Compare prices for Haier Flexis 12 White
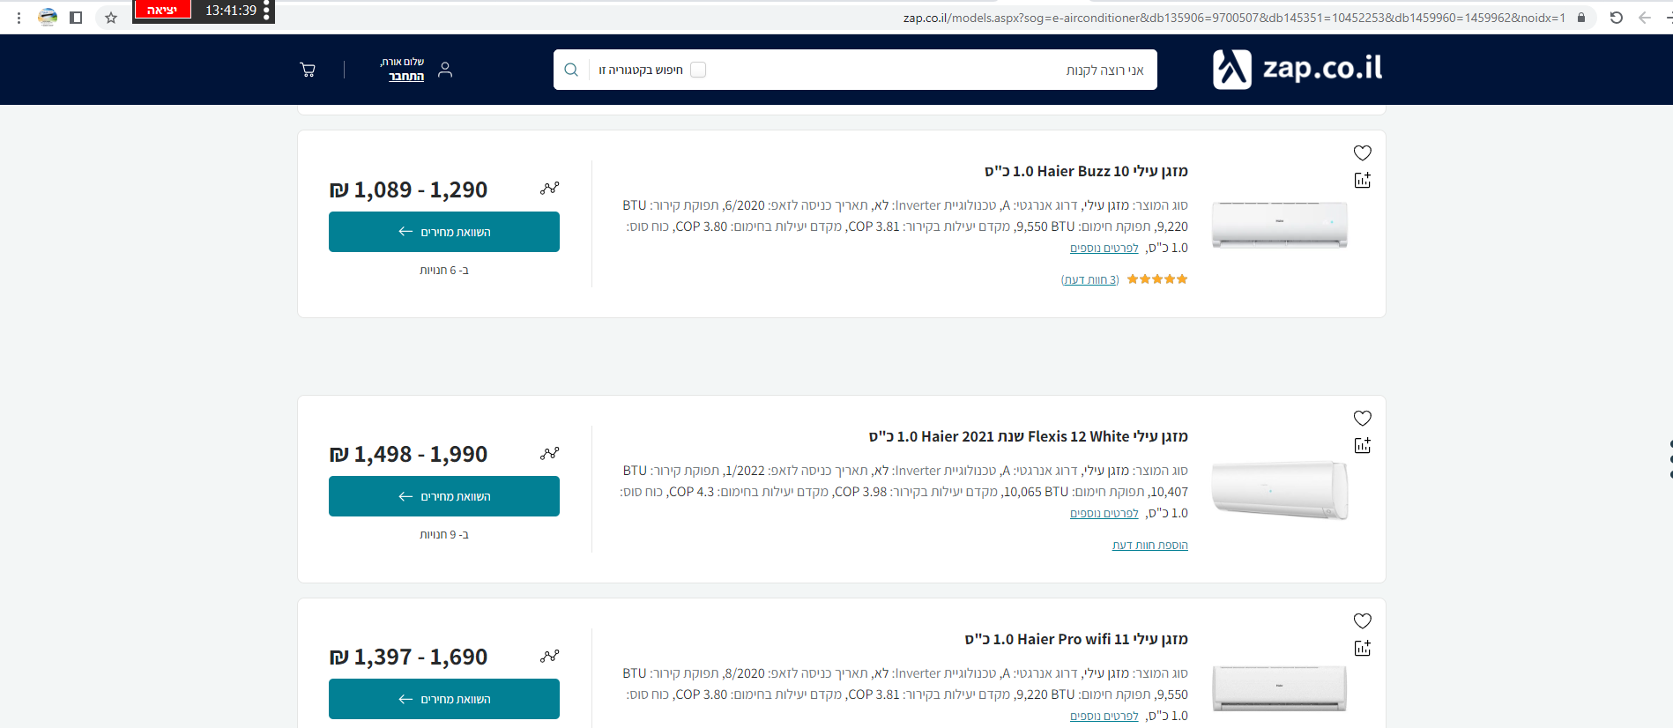 [x=444, y=496]
